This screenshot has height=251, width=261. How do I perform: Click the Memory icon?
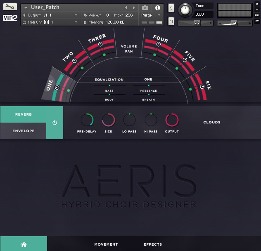pyautogui.click(x=85, y=22)
